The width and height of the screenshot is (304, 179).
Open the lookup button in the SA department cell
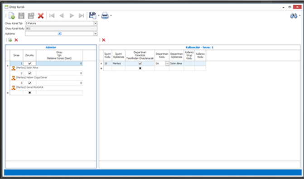167,63
